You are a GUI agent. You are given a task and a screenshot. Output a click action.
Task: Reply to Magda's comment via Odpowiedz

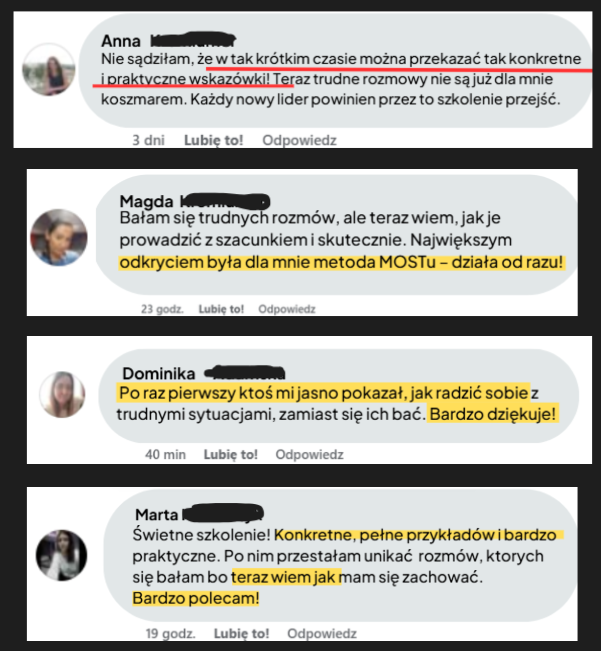(x=287, y=309)
